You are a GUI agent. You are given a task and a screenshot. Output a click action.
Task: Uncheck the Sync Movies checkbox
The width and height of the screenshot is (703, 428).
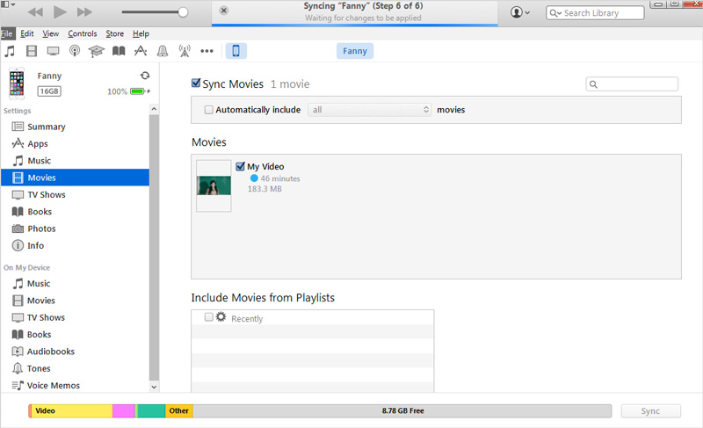pyautogui.click(x=196, y=83)
